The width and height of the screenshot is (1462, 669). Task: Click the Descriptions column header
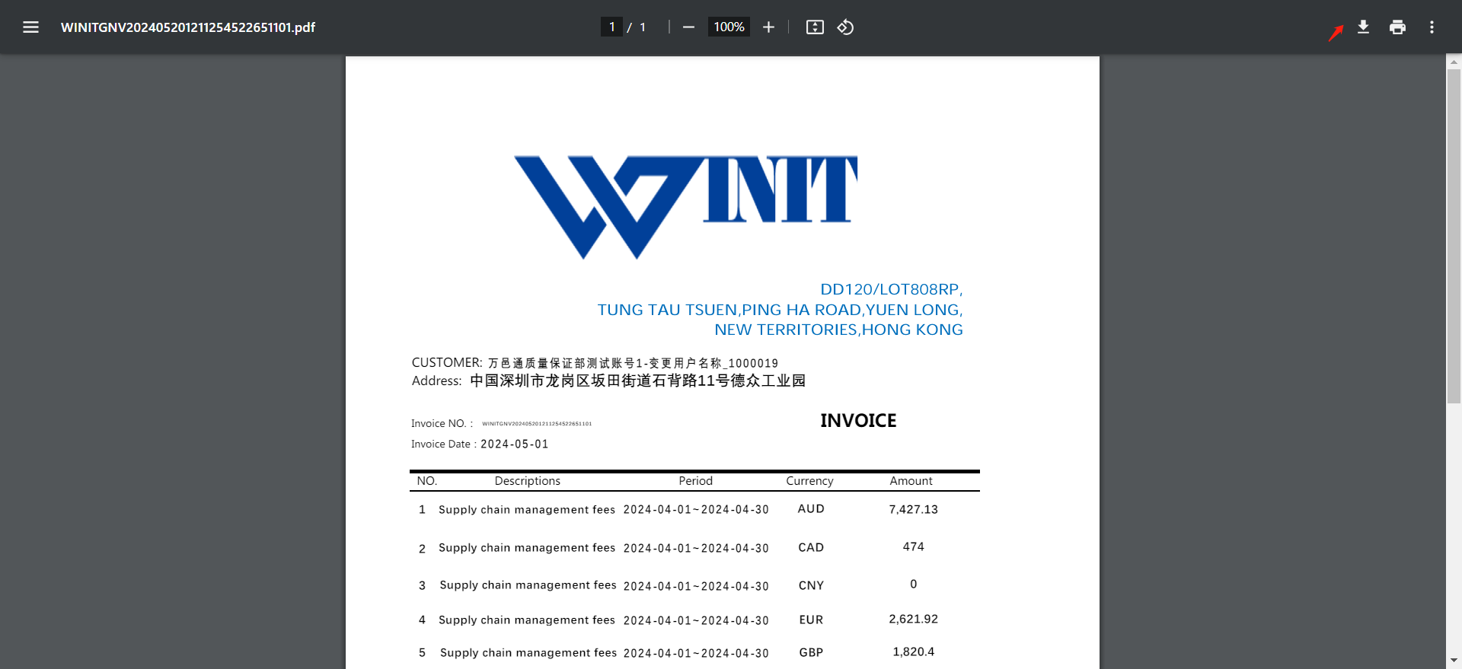pyautogui.click(x=528, y=481)
